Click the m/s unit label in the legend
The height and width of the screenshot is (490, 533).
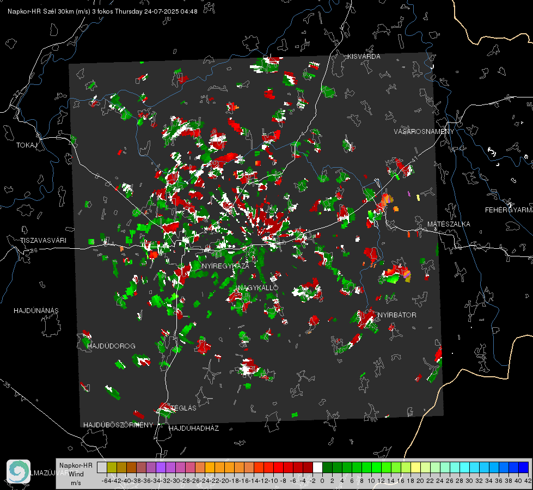[76, 483]
